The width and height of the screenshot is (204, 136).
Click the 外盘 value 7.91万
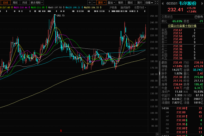178,88
